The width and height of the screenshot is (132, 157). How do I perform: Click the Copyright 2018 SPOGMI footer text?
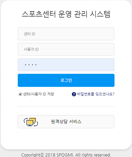pos(66,155)
